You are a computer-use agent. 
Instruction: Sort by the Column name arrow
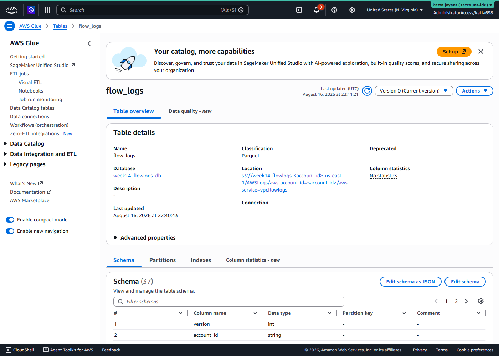tap(255, 313)
